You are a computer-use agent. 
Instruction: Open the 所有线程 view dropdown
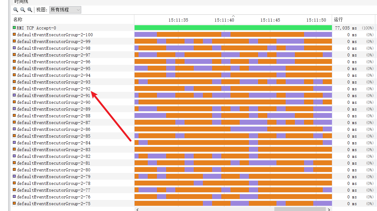coord(65,10)
